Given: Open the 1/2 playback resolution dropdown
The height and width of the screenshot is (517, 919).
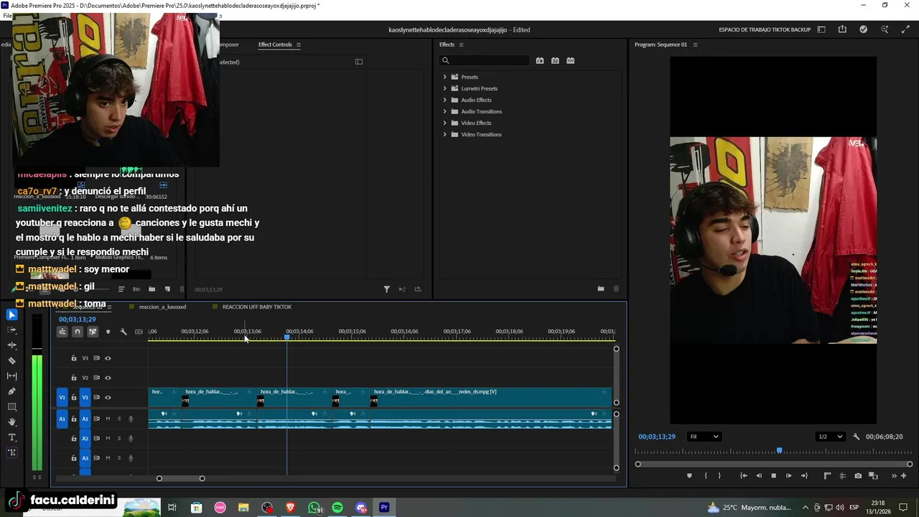Looking at the screenshot, I should tap(831, 437).
